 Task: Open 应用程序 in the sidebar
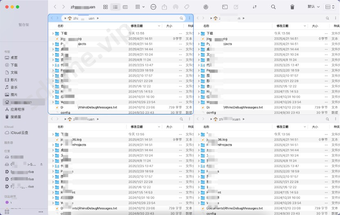(17, 109)
